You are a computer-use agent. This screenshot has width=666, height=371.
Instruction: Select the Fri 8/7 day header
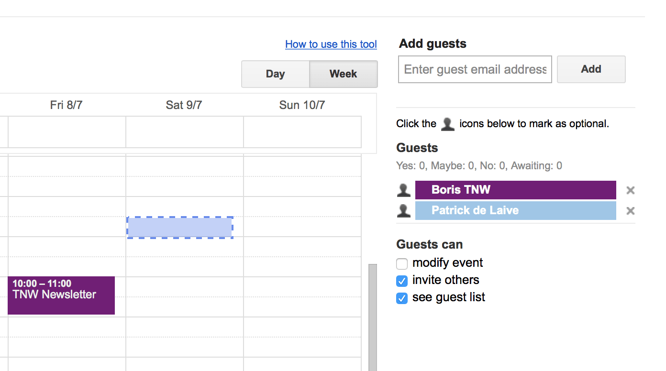pos(67,105)
